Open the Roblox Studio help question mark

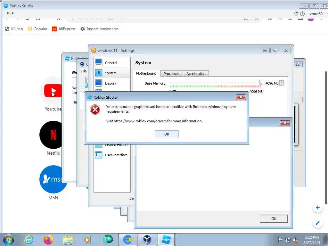coord(302,14)
